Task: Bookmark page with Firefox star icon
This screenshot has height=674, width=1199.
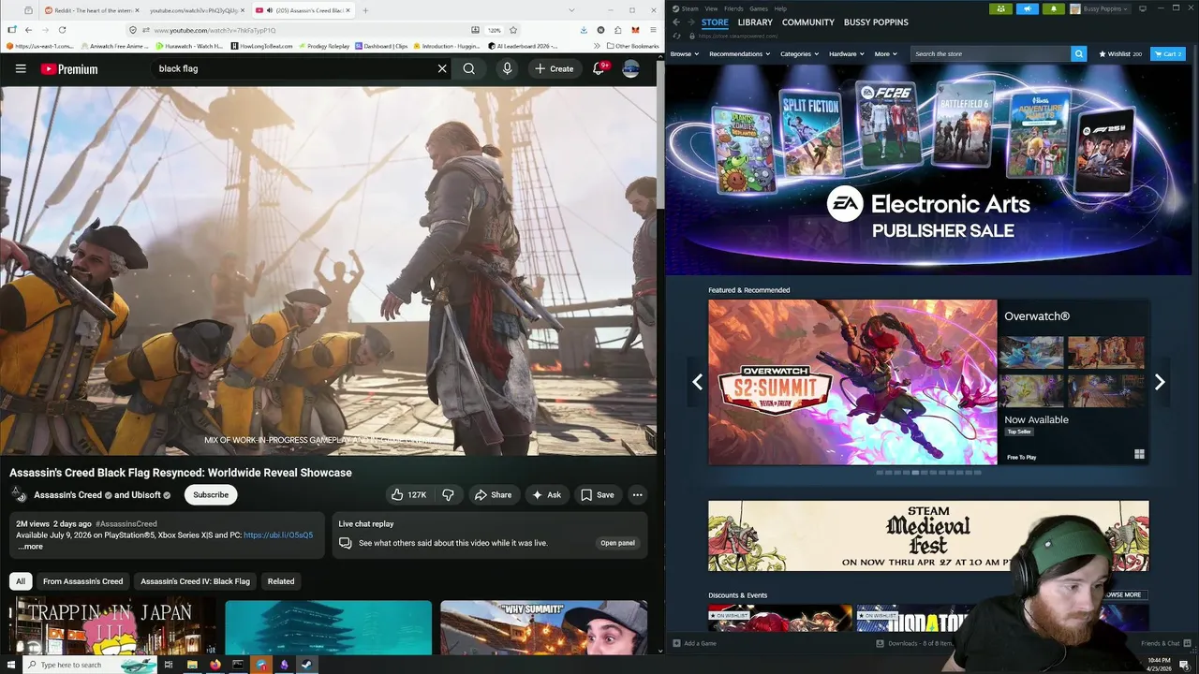Action: (513, 30)
